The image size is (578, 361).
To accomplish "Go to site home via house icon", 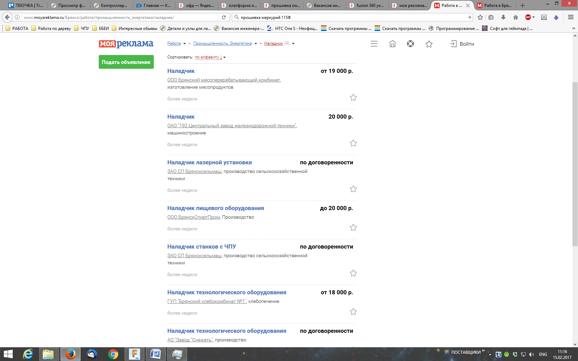I will pyautogui.click(x=393, y=44).
